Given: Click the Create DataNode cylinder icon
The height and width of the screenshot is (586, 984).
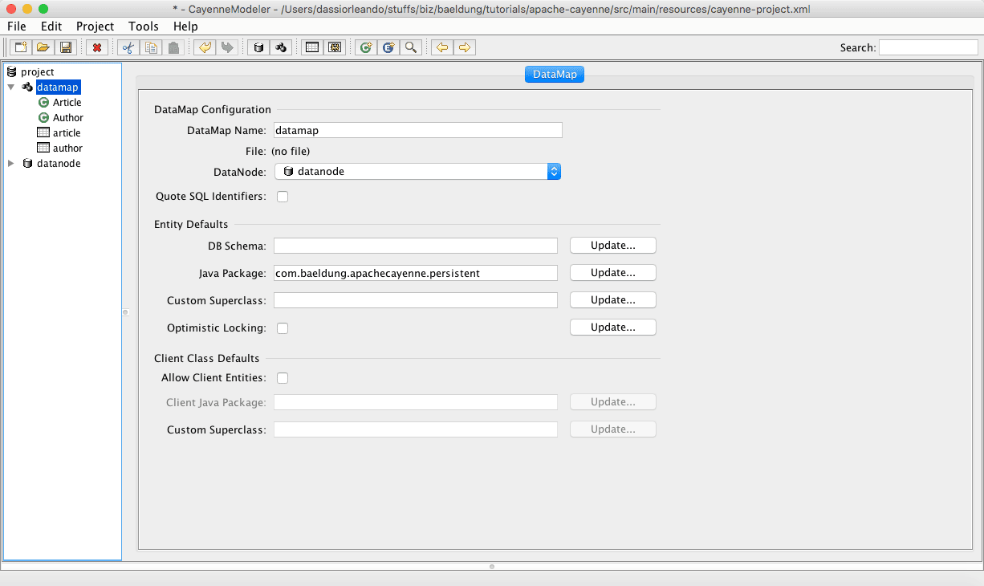Looking at the screenshot, I should point(258,48).
